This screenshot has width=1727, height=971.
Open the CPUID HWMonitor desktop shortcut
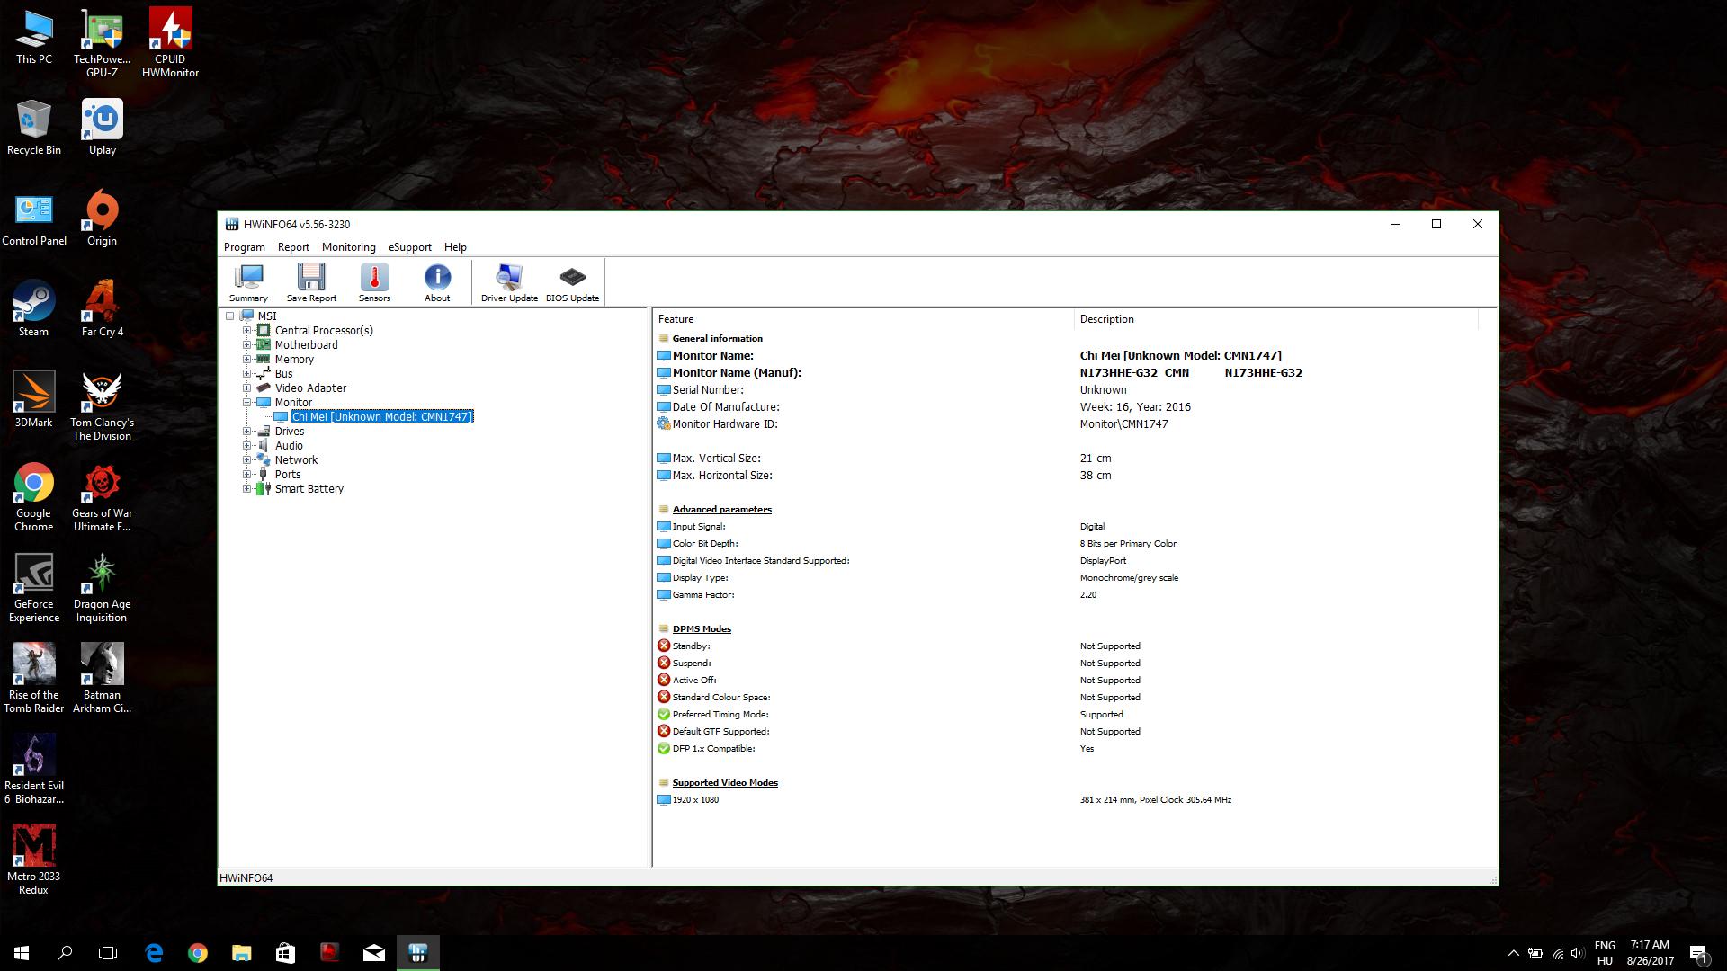[170, 43]
